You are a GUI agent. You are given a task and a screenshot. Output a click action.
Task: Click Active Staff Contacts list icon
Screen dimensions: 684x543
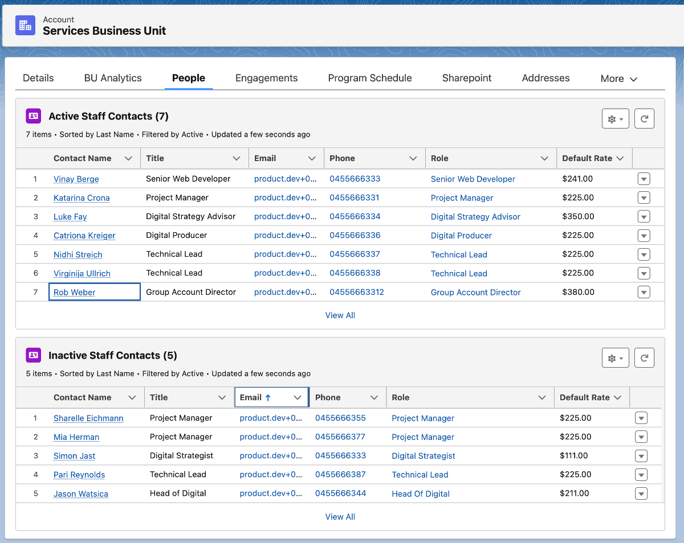[34, 116]
